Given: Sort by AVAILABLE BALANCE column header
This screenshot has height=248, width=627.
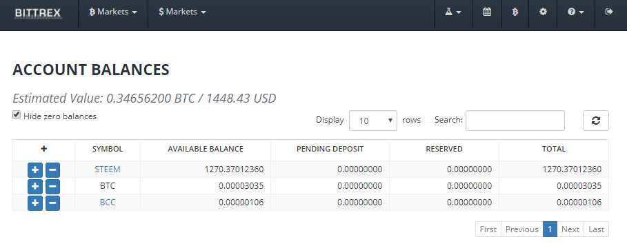Looking at the screenshot, I should [x=206, y=149].
